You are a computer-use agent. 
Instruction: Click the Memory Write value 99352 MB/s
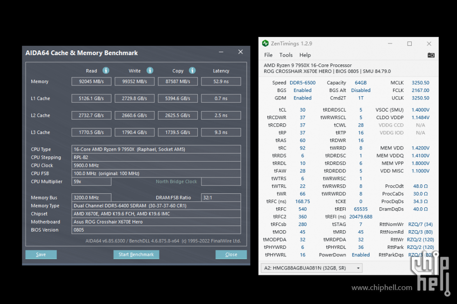pyautogui.click(x=134, y=81)
